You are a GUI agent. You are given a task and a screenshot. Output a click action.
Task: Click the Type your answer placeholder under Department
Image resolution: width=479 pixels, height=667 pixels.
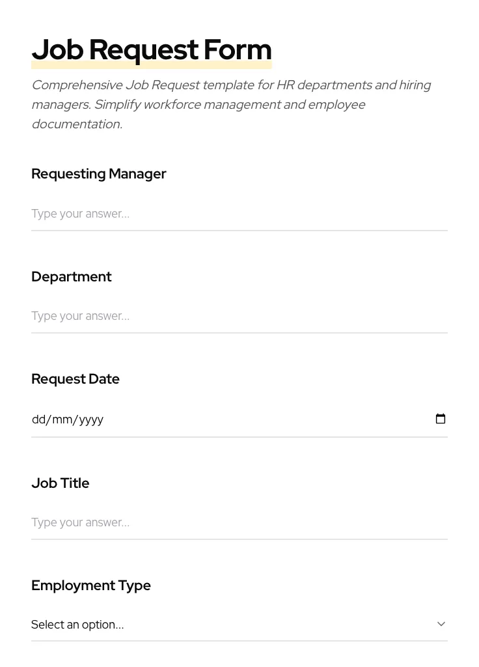click(80, 316)
